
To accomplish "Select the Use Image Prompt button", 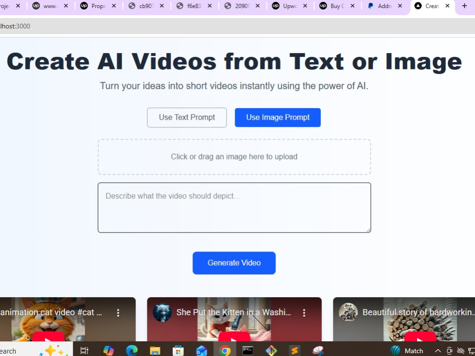I will tap(278, 117).
